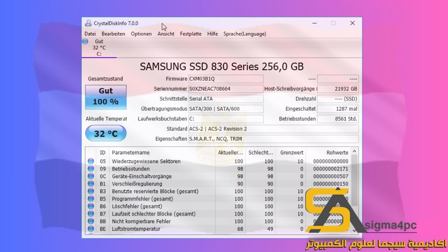
Task: Click current value 68 in Luftstromtemperatur row
Action: pos(240,229)
